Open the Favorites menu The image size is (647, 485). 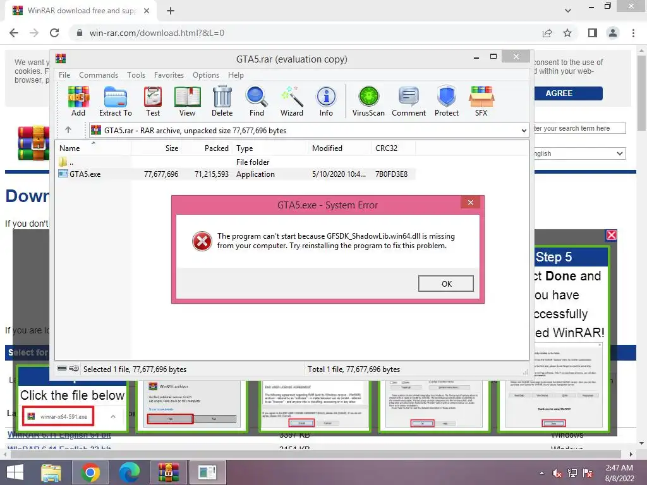tap(169, 75)
